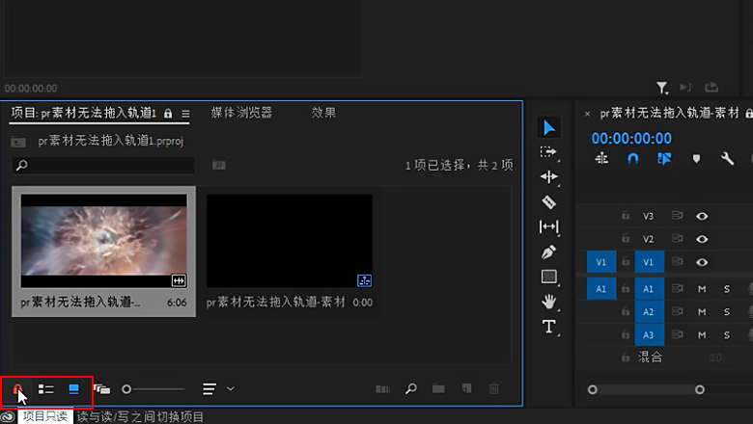Viewport: 753px width, 424px height.
Task: Switch to 媒体浏览器 tab
Action: 241,113
